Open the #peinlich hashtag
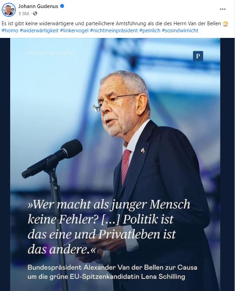Screen dimensions: 235x291 150,31
